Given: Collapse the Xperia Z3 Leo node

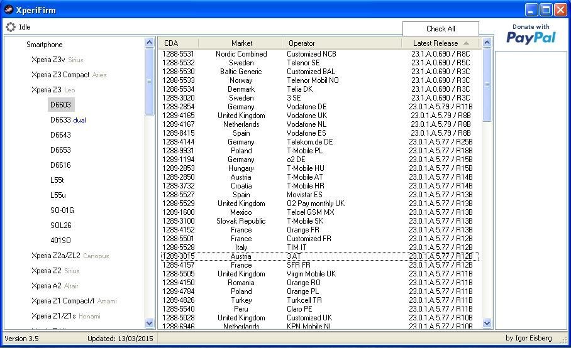Looking at the screenshot, I should [53, 90].
